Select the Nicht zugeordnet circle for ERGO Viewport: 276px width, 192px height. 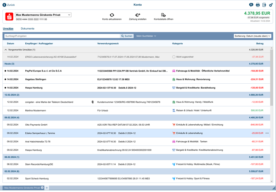point(174,57)
